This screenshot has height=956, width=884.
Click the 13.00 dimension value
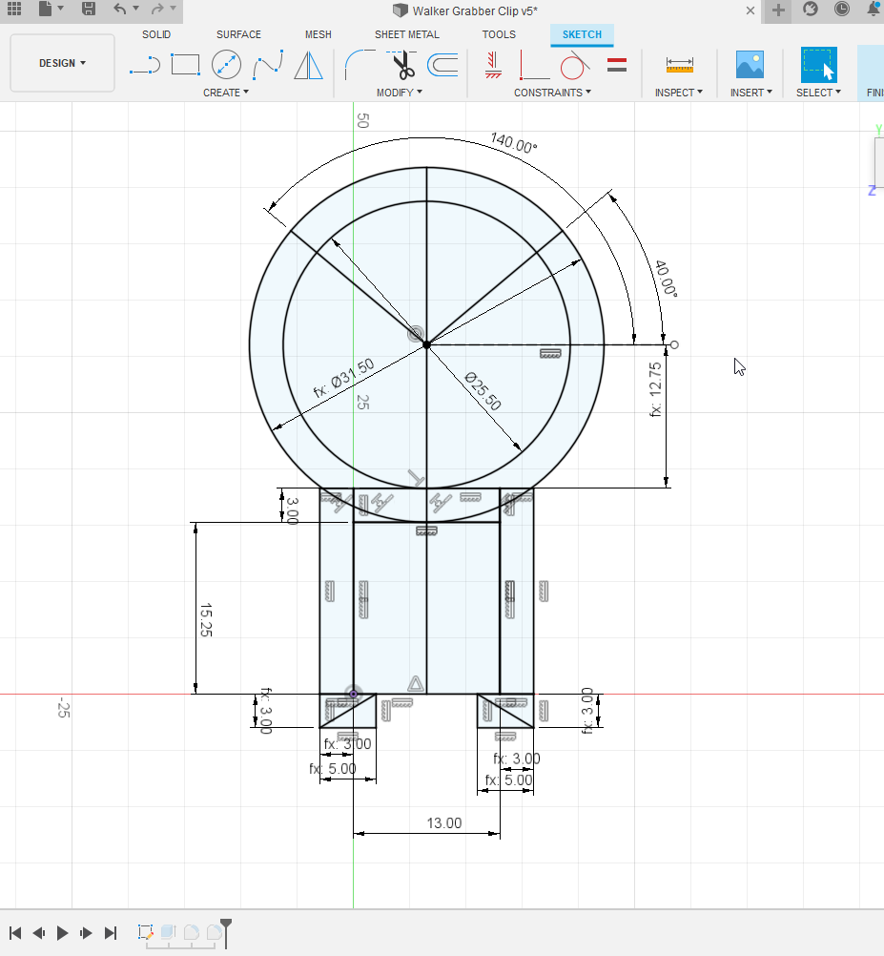[444, 823]
